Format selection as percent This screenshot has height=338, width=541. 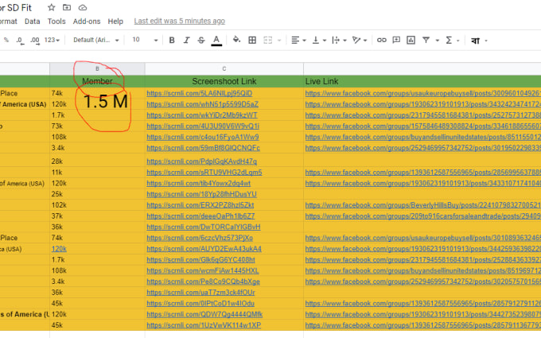pos(6,40)
